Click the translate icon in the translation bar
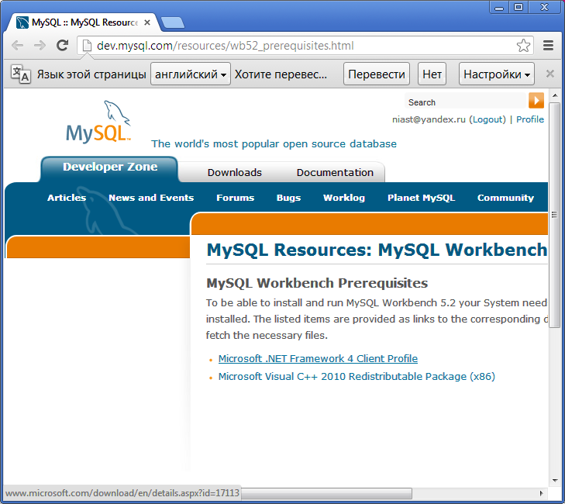 click(x=21, y=74)
